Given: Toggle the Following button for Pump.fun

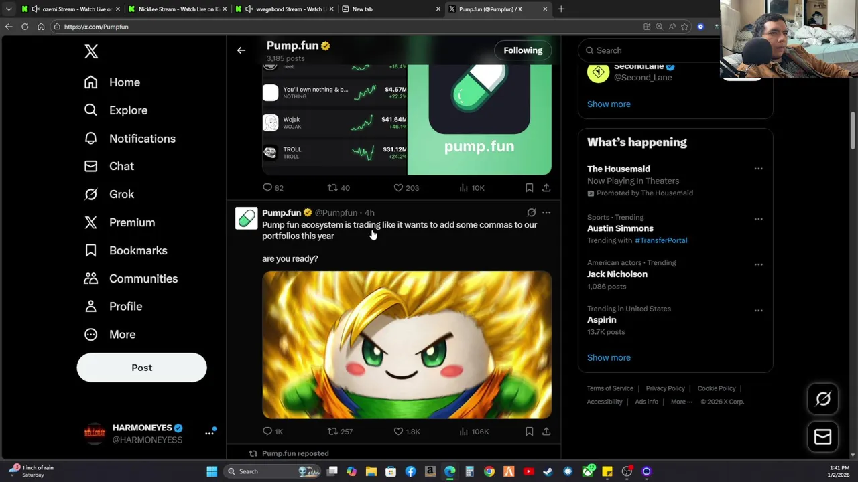Looking at the screenshot, I should point(523,50).
